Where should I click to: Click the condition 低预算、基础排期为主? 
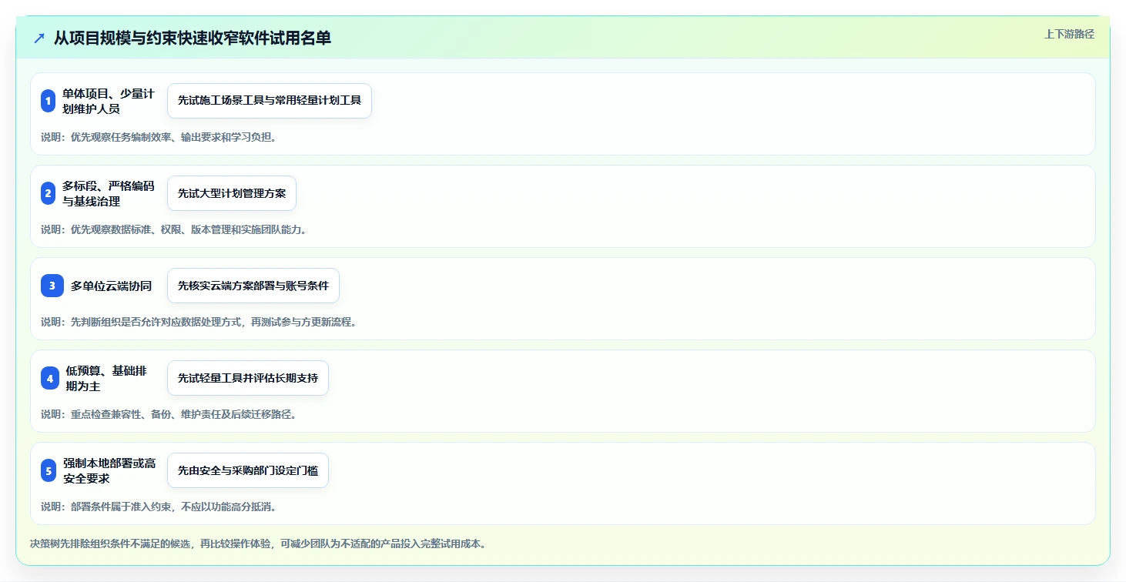(106, 378)
